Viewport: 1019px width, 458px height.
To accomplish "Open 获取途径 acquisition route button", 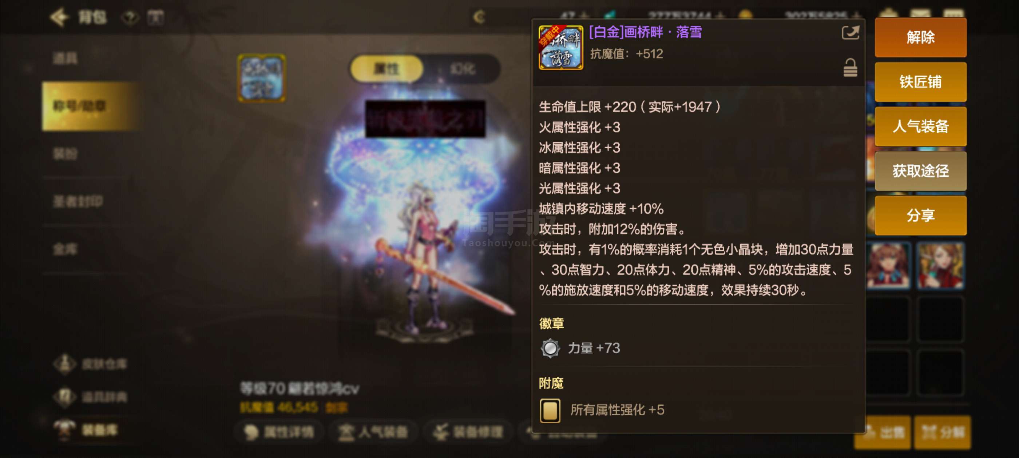I will pyautogui.click(x=920, y=171).
